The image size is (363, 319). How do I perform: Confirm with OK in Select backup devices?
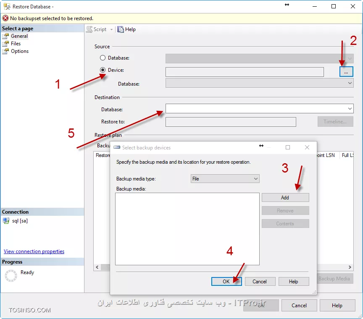point(226,282)
